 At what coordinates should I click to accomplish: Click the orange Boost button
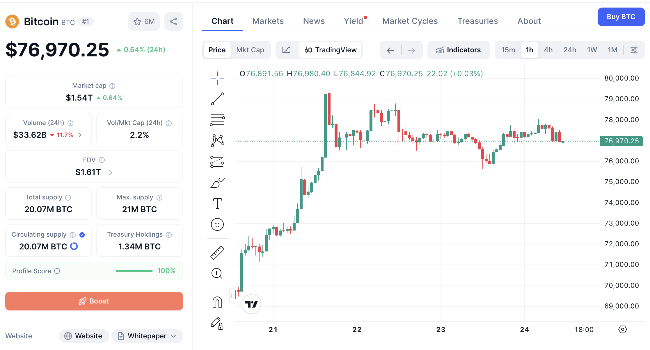click(94, 301)
